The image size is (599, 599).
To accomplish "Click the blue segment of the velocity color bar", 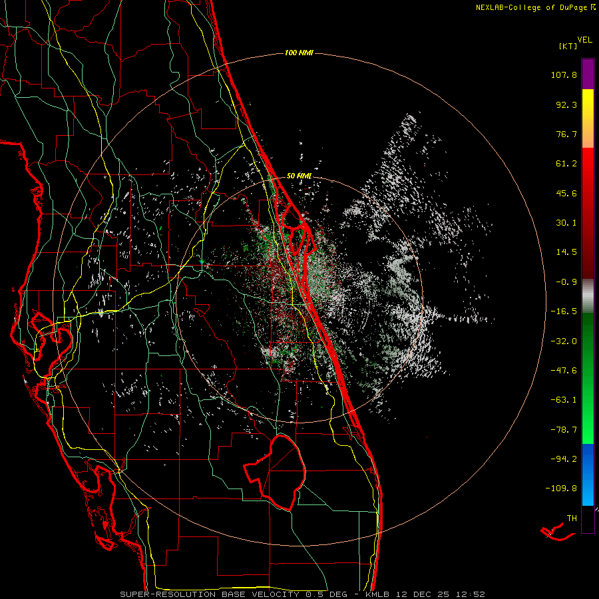I will click(588, 475).
